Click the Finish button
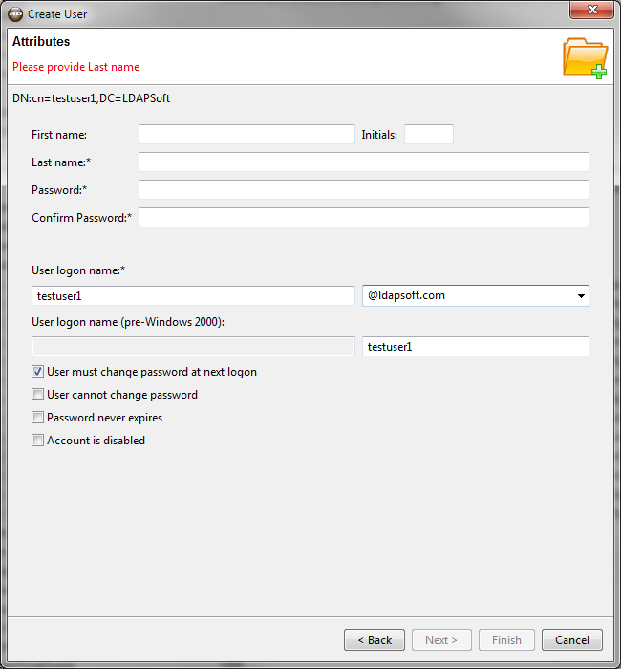621x669 pixels. point(506,640)
